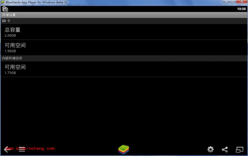Click the 内部存储空间 section header
The image size is (248, 156).
click(x=124, y=58)
